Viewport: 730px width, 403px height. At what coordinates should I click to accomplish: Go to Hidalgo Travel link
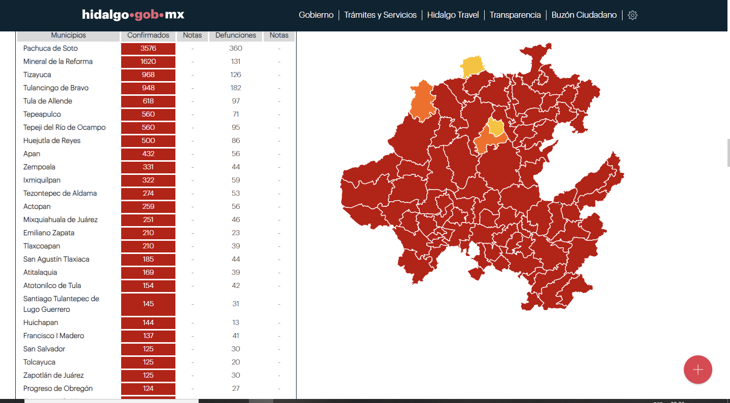pos(453,15)
